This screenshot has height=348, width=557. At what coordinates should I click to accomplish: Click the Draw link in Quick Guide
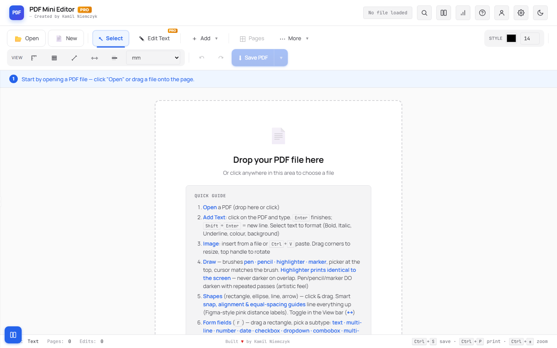pos(209,262)
